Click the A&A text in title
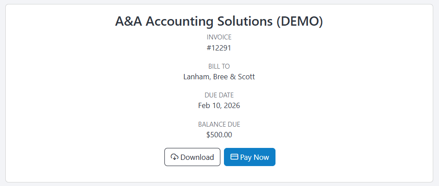This screenshot has height=186, width=439. click(x=129, y=21)
